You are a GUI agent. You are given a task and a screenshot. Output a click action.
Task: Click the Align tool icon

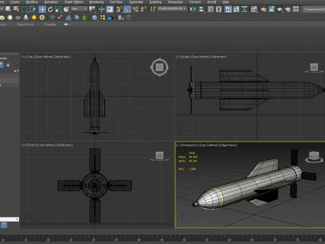coord(201,9)
